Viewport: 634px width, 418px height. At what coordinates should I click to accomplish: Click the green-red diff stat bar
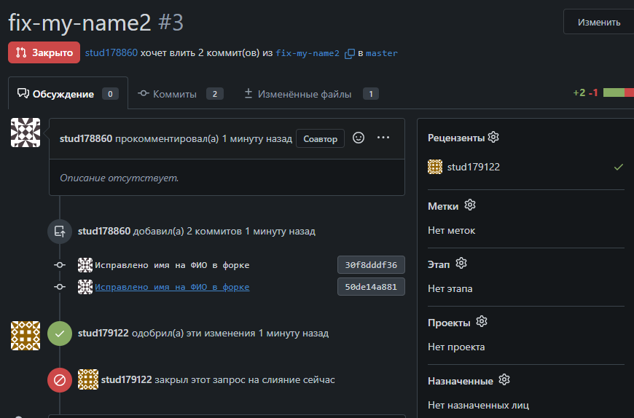(618, 93)
